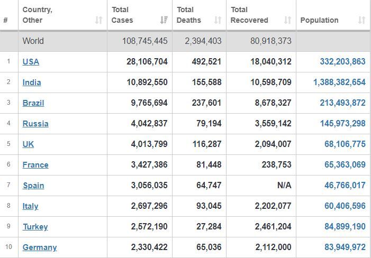Open the Italy country link

[30, 206]
